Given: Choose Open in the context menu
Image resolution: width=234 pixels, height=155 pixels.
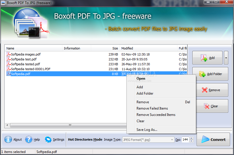Looking at the screenshot, I should [161, 79].
